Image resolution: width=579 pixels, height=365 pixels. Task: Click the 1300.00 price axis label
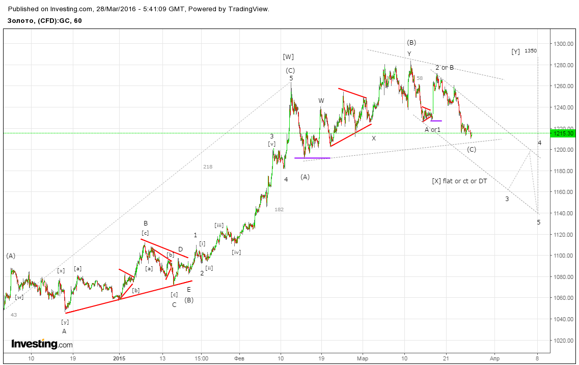coord(563,44)
